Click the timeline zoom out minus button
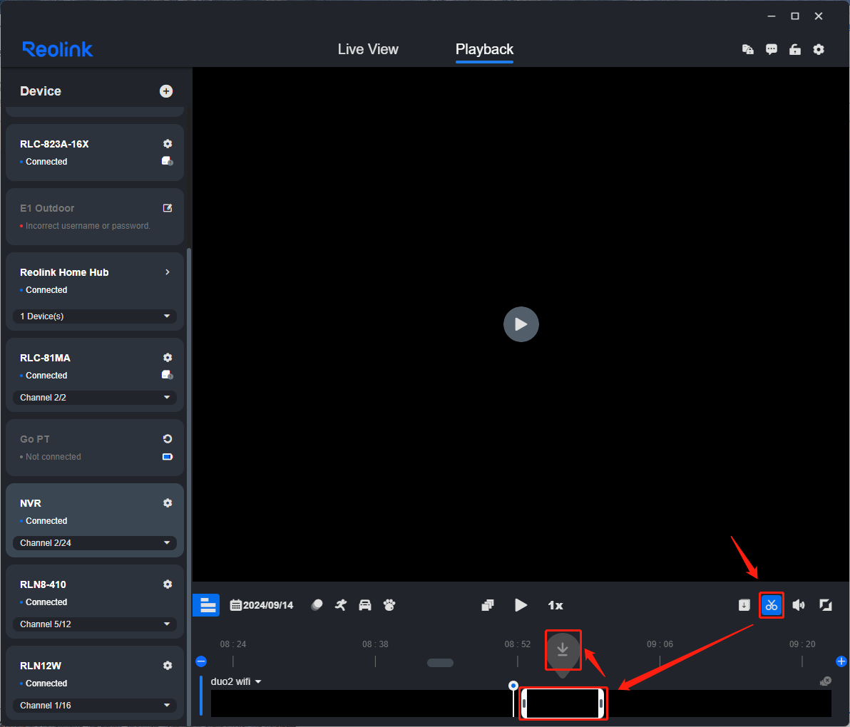This screenshot has width=850, height=727. pyautogui.click(x=201, y=661)
